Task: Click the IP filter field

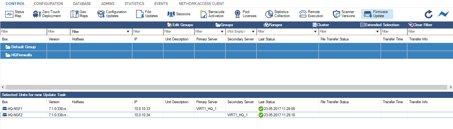Action: click(148, 32)
